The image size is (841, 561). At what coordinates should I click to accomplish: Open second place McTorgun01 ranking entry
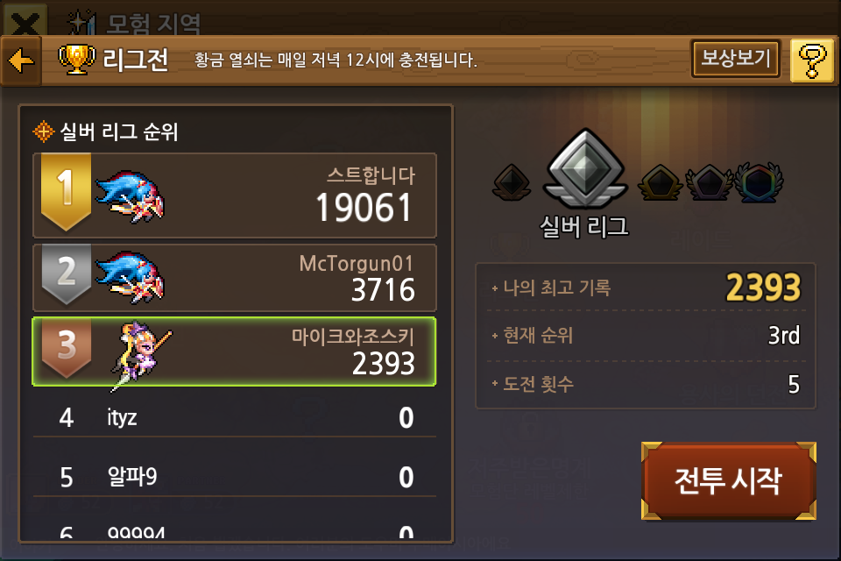pyautogui.click(x=235, y=278)
